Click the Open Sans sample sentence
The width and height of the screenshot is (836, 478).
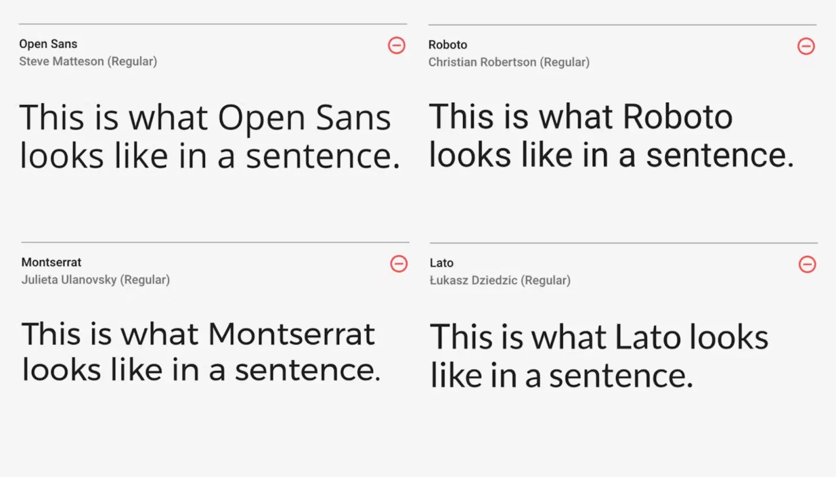click(209, 137)
